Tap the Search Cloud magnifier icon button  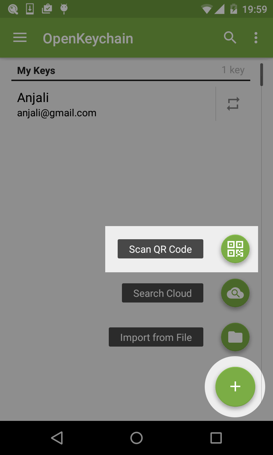pyautogui.click(x=235, y=293)
